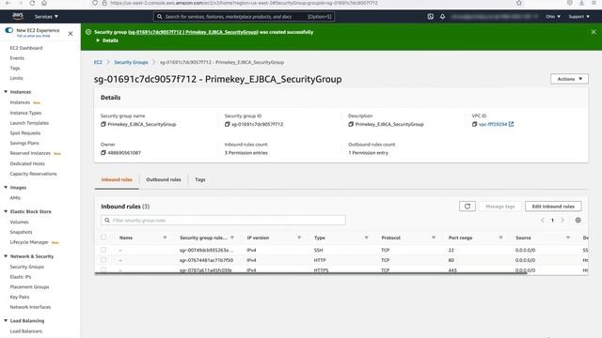Go to next page of inbound rules
This screenshot has width=602, height=338.
[562, 221]
